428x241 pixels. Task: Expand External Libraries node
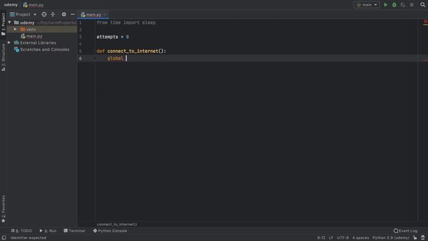click(x=9, y=43)
